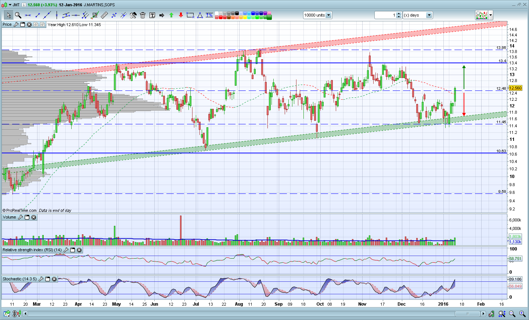Increase the timeframe number stepper

(x=399, y=14)
